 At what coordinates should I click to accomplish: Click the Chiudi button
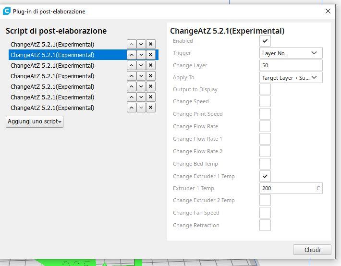click(x=312, y=250)
